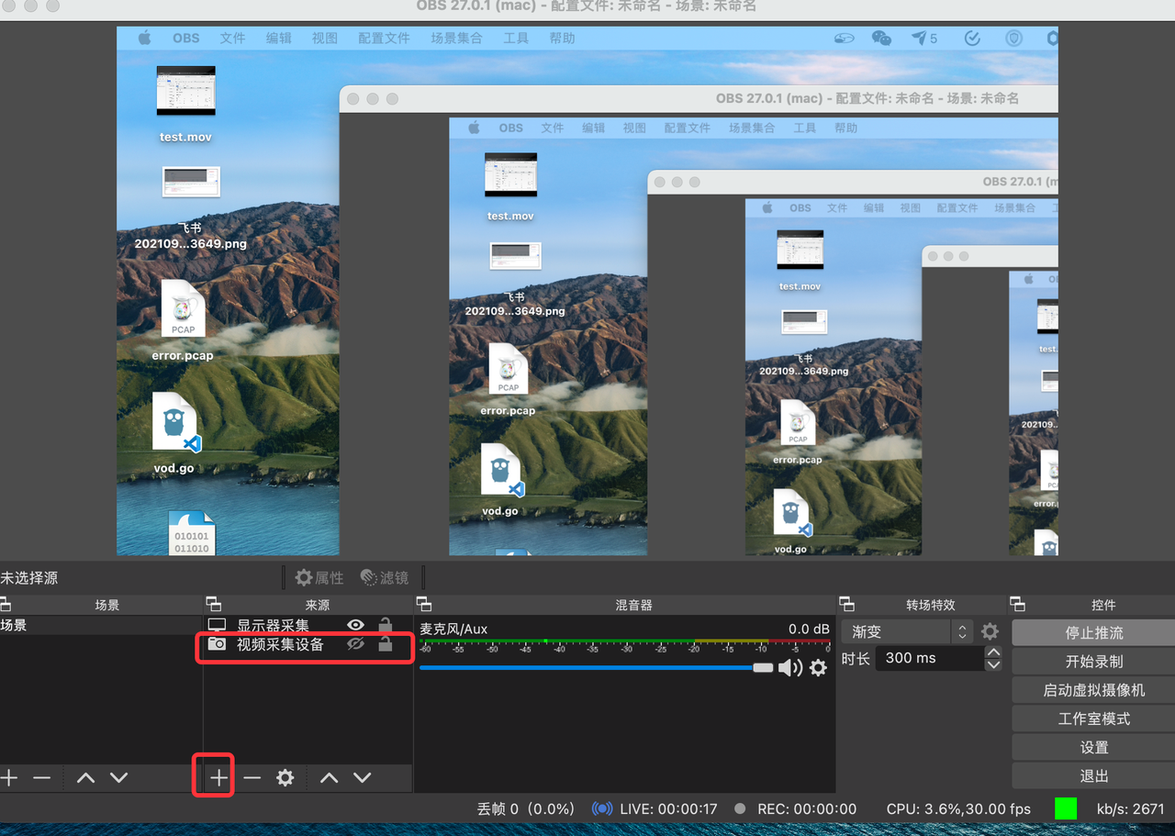Pop out the 转场特效 dock panel
This screenshot has width=1175, height=836.
pos(847,605)
